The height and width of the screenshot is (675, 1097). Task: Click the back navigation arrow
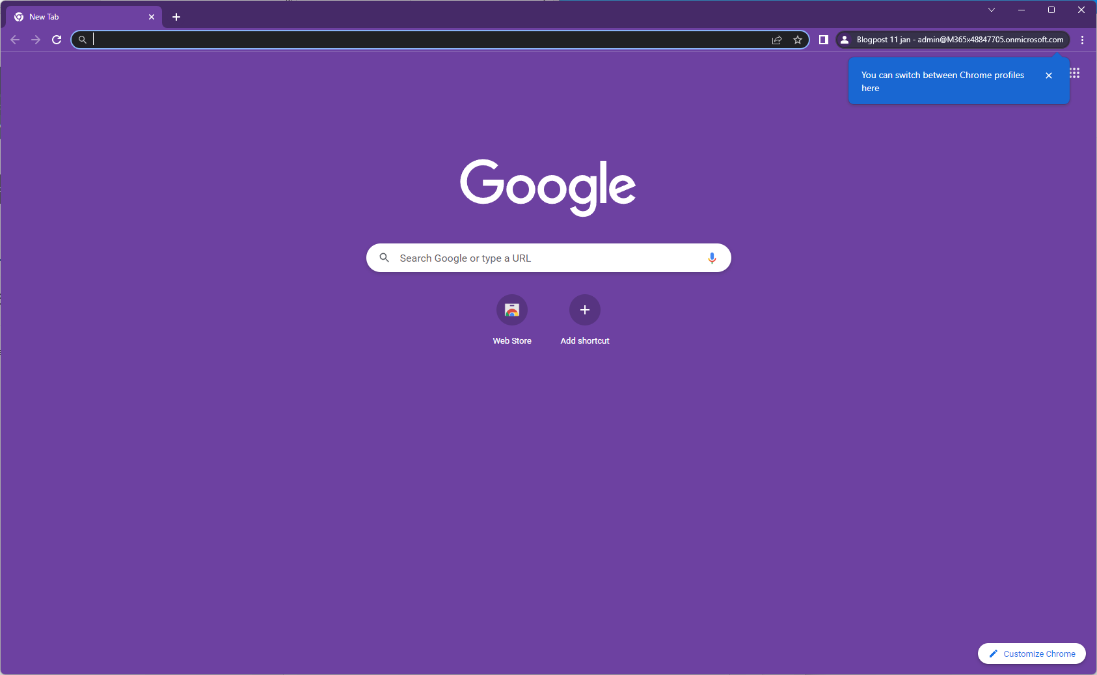(15, 40)
